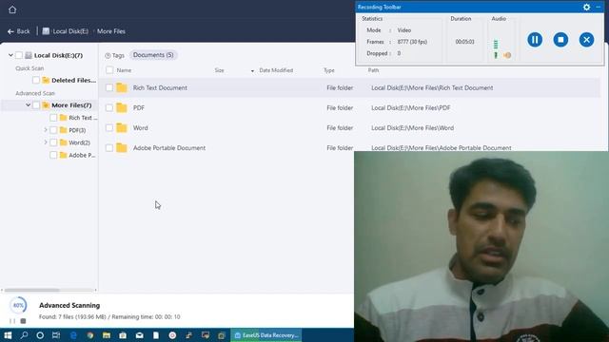Image resolution: width=609 pixels, height=342 pixels.
Task: Tick the Deleted Files checkbox in tree
Action: [36, 80]
